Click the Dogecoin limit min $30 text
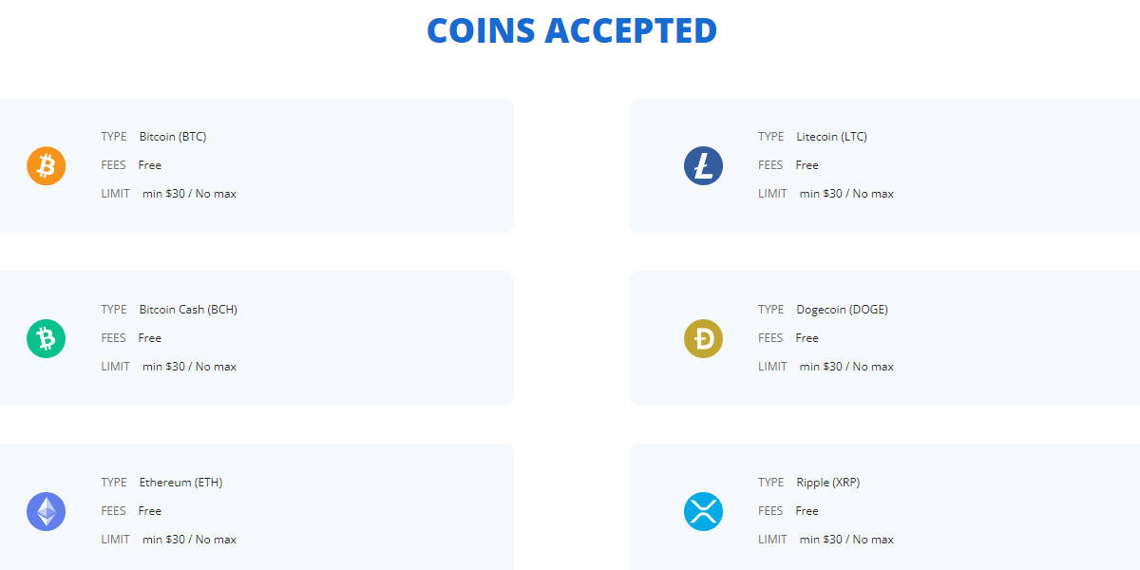The height and width of the screenshot is (570, 1140). point(846,367)
